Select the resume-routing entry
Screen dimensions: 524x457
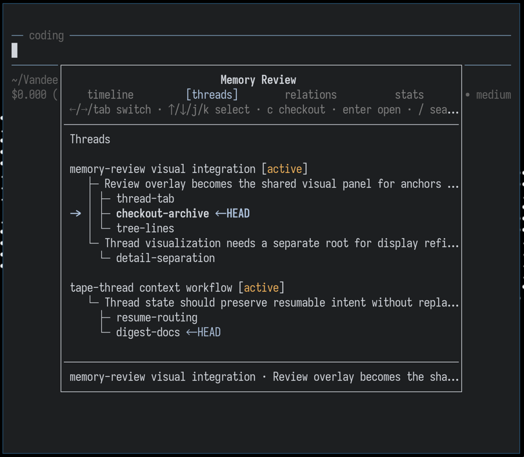(x=157, y=318)
